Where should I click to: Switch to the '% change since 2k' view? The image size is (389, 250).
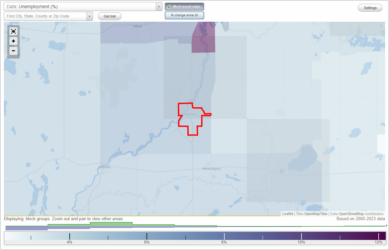184,15
